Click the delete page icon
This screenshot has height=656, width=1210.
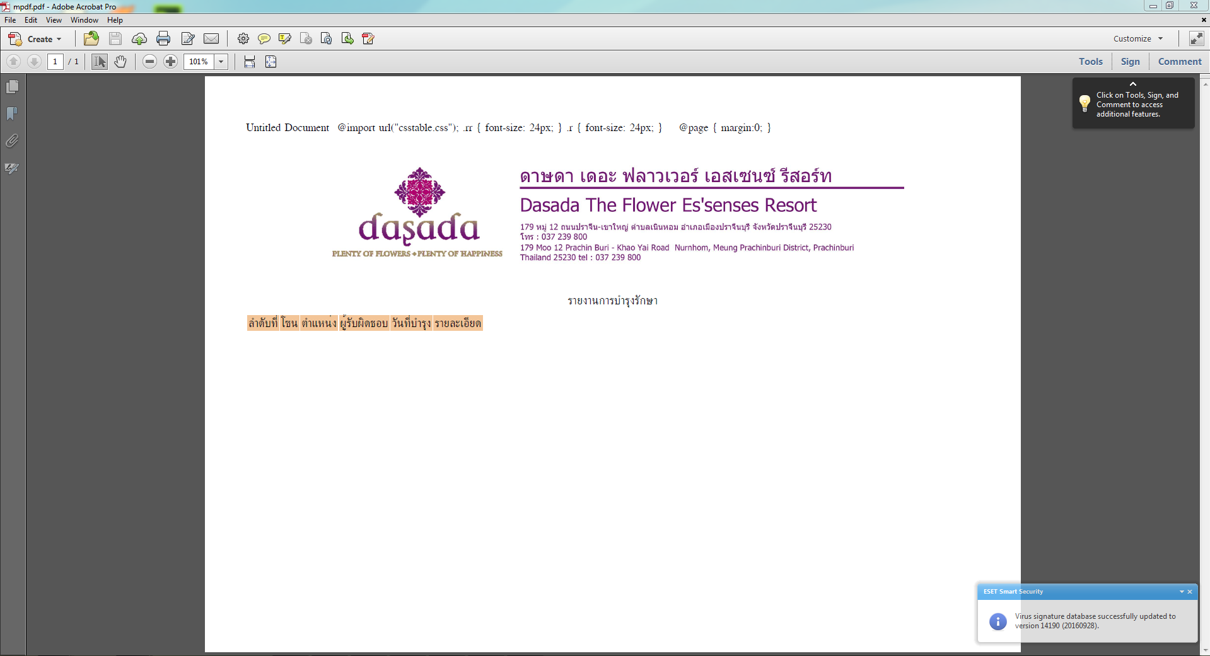point(306,39)
